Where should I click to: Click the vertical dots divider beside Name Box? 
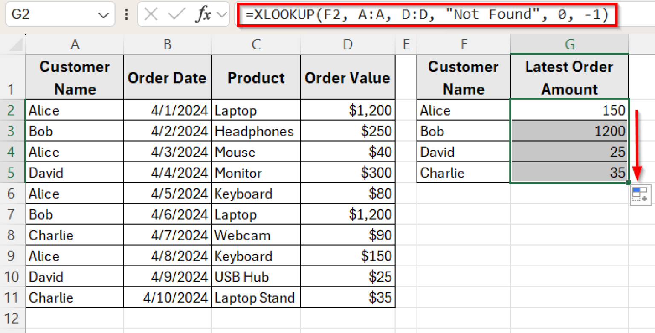126,14
